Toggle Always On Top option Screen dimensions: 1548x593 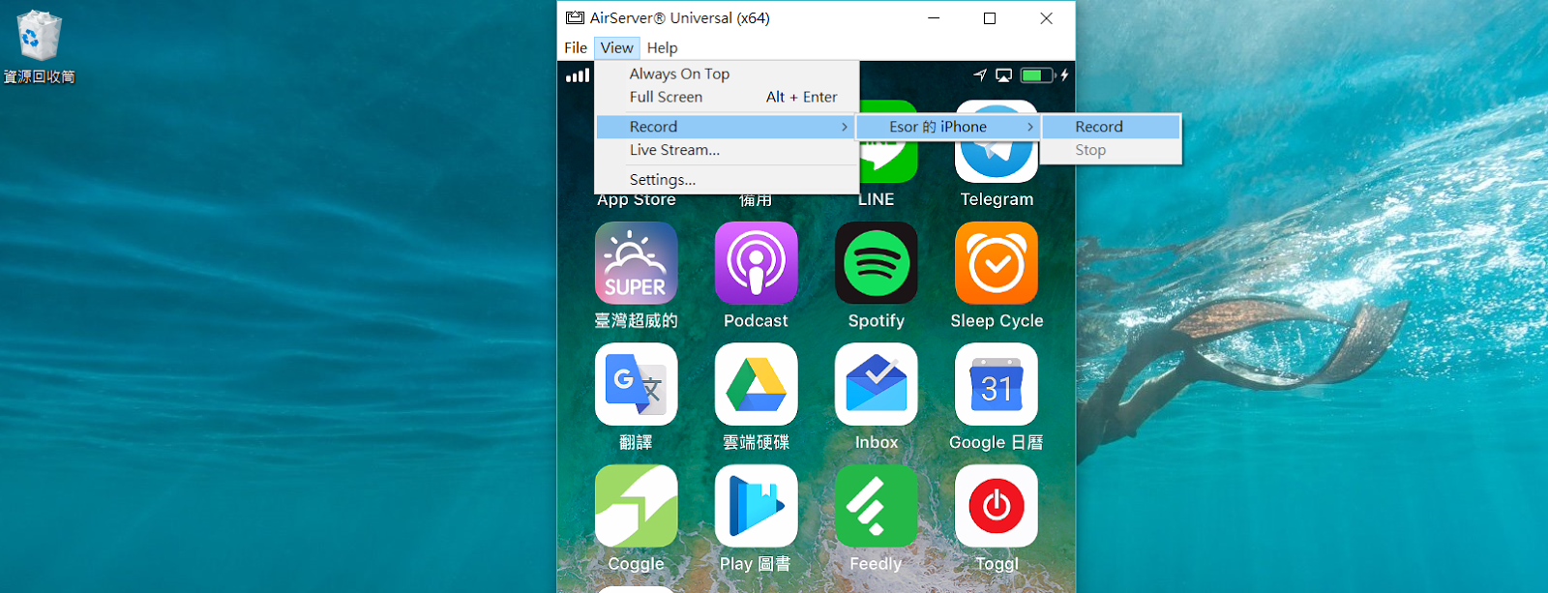tap(727, 74)
